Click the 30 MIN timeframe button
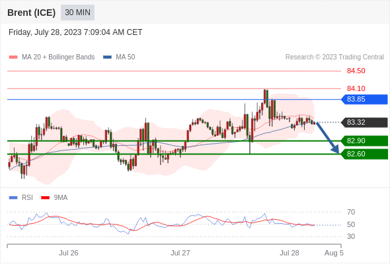The height and width of the screenshot is (264, 390). click(x=77, y=13)
